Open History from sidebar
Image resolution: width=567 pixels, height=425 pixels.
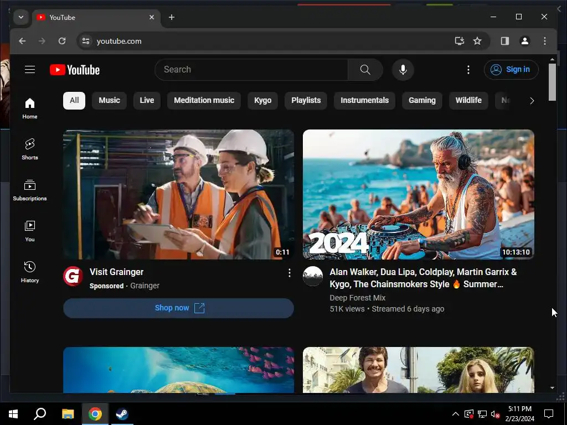[30, 272]
